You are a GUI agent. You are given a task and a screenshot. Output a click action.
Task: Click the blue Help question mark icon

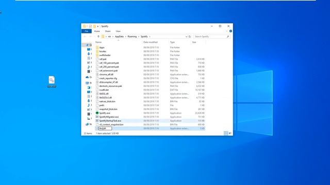(230, 31)
